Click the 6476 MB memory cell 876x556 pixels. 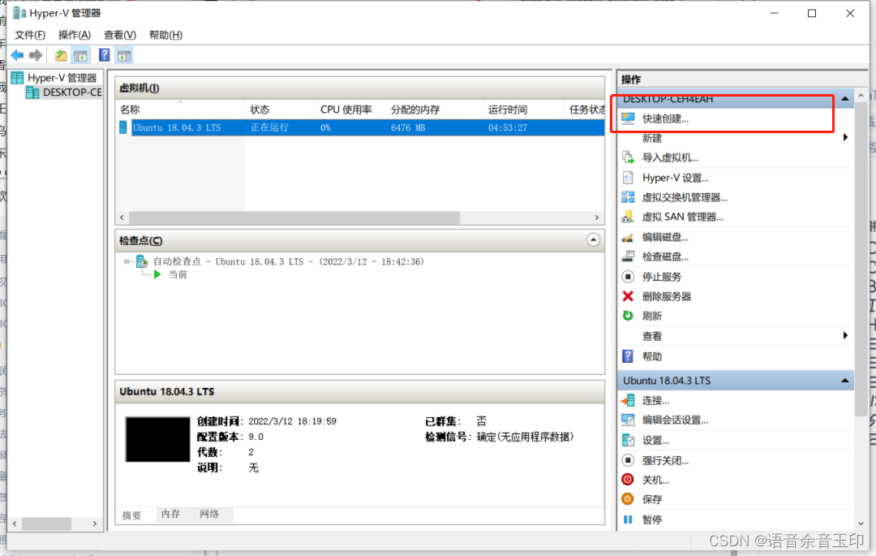(x=408, y=127)
